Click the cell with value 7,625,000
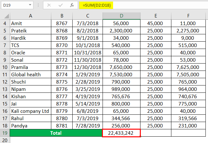 tap(188, 67)
